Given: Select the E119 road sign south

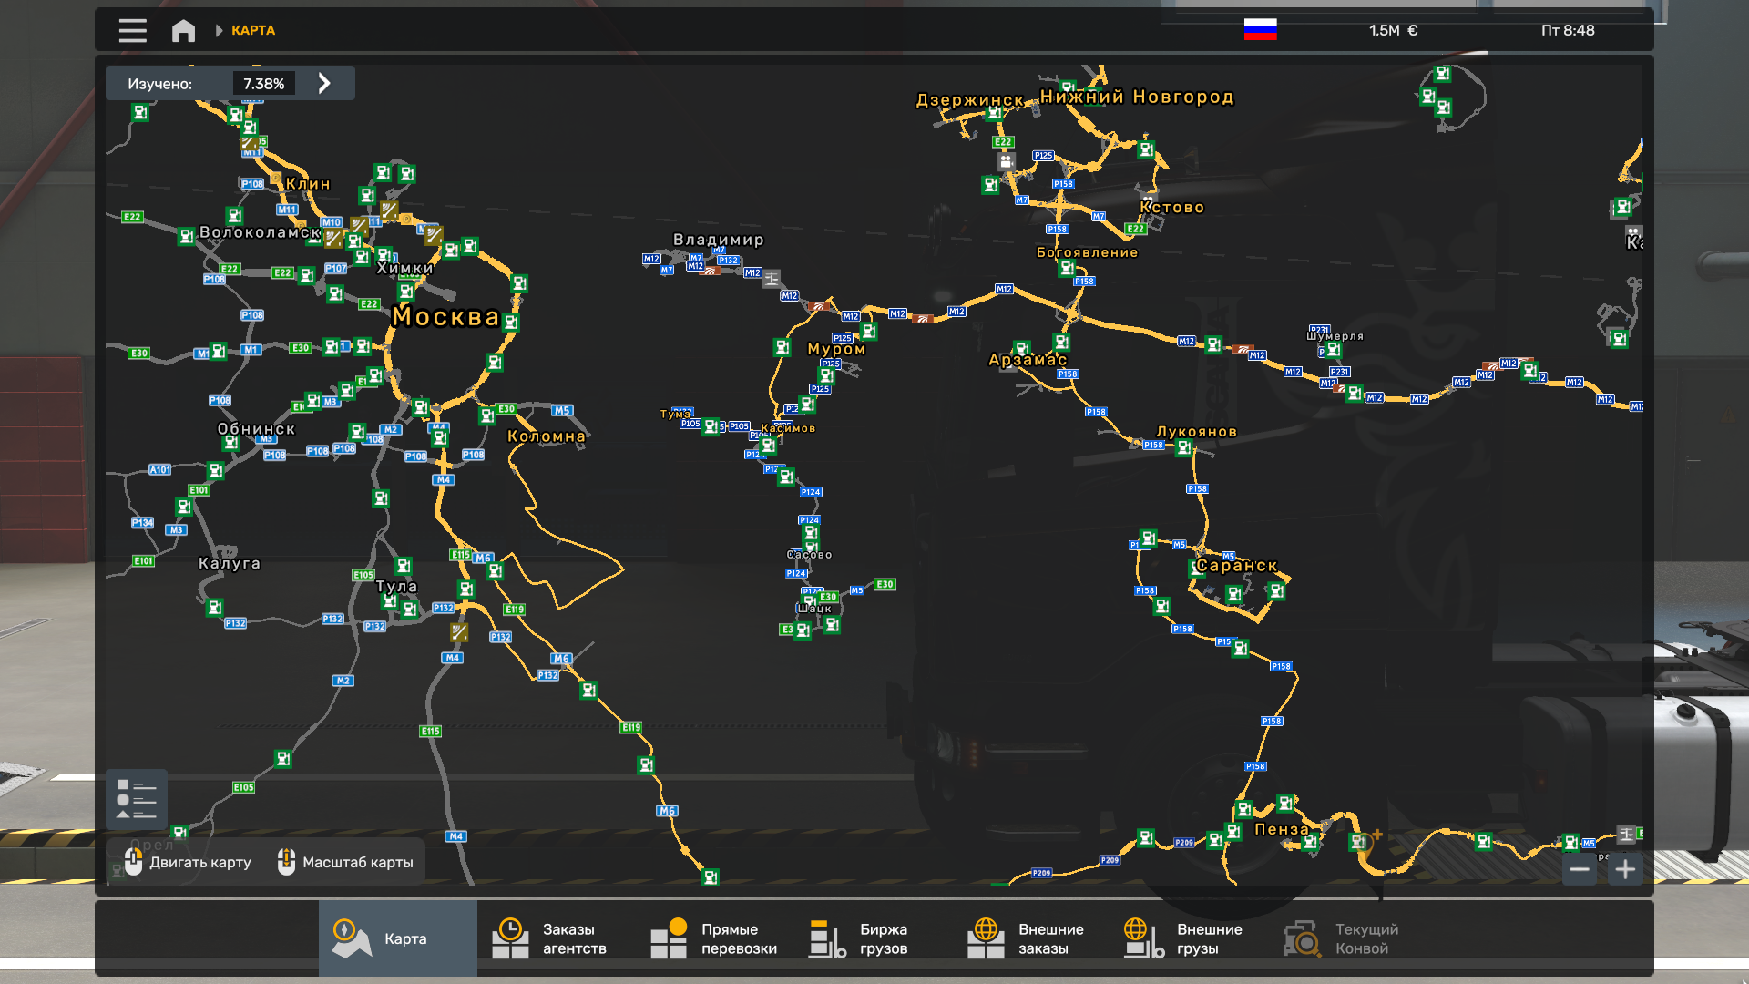Looking at the screenshot, I should click(x=631, y=727).
